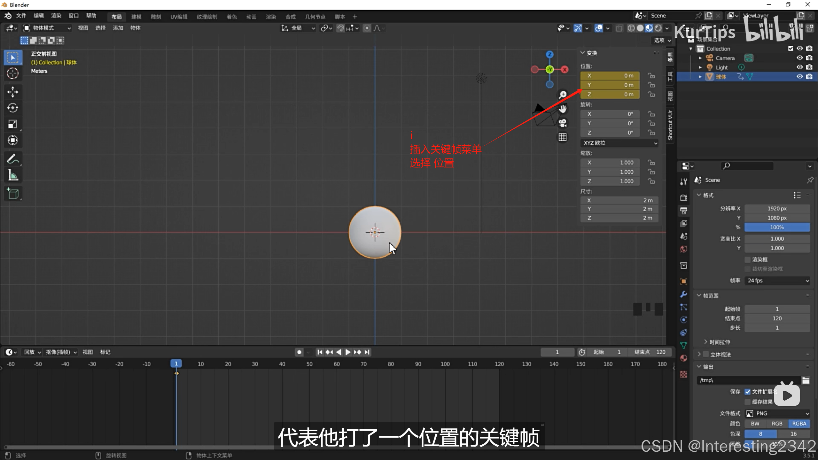The image size is (818, 460).
Task: Select the Scale tool icon
Action: [x=13, y=124]
